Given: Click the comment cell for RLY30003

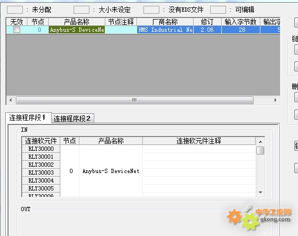Looking at the screenshot, I should click(x=199, y=173).
